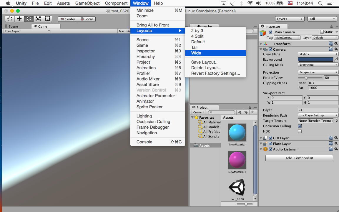The image size is (339, 212).
Task: Select the Move (translate) tool
Action: click(19, 19)
